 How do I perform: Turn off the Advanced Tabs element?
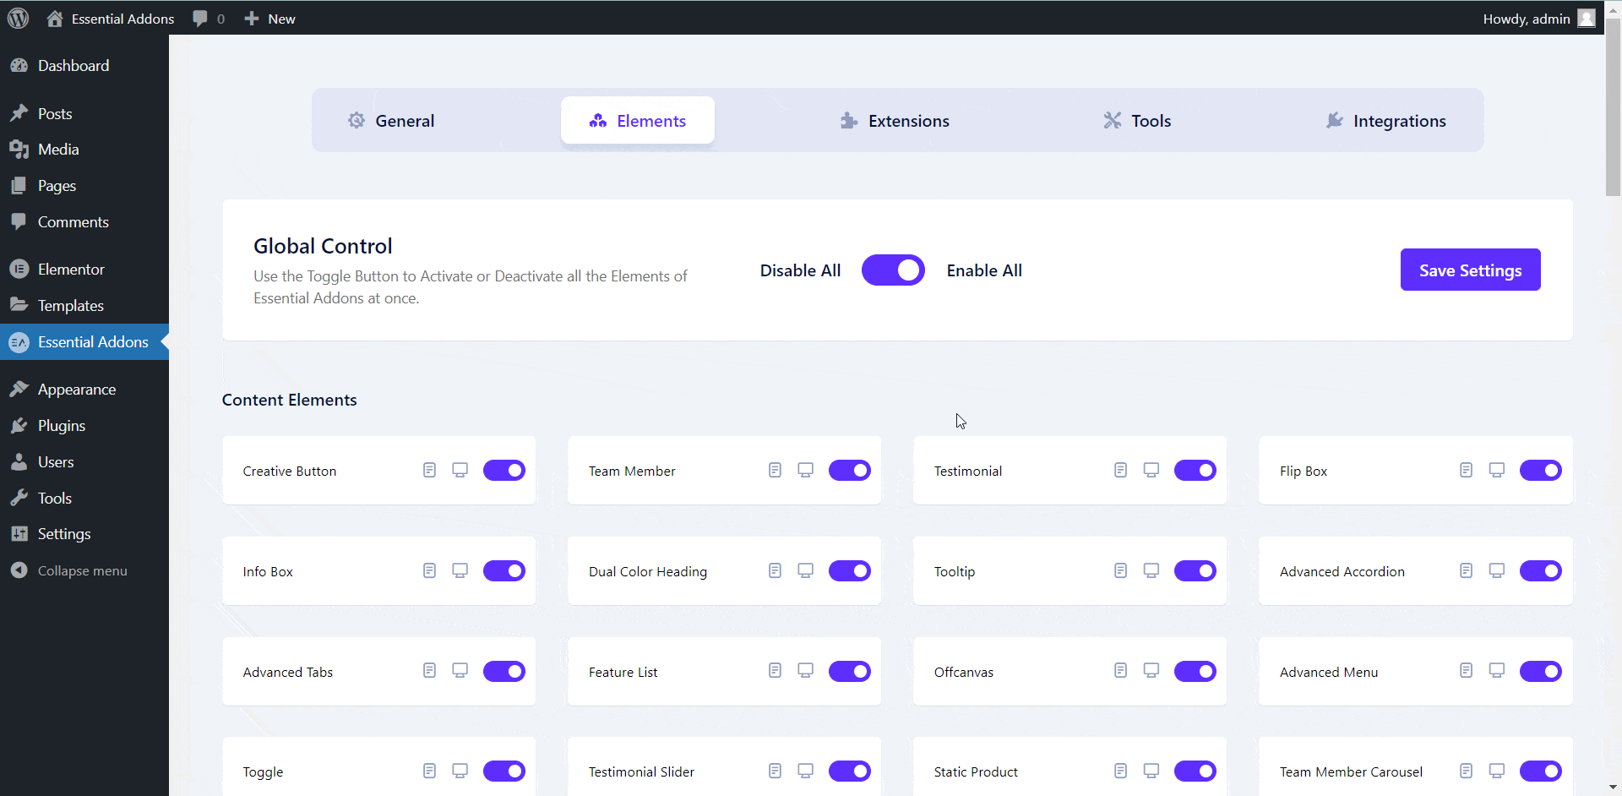(x=504, y=672)
